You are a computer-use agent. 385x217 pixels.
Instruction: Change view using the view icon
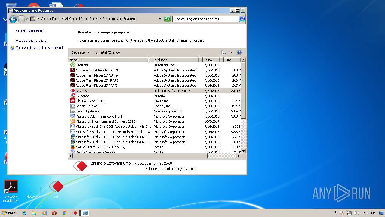click(224, 52)
